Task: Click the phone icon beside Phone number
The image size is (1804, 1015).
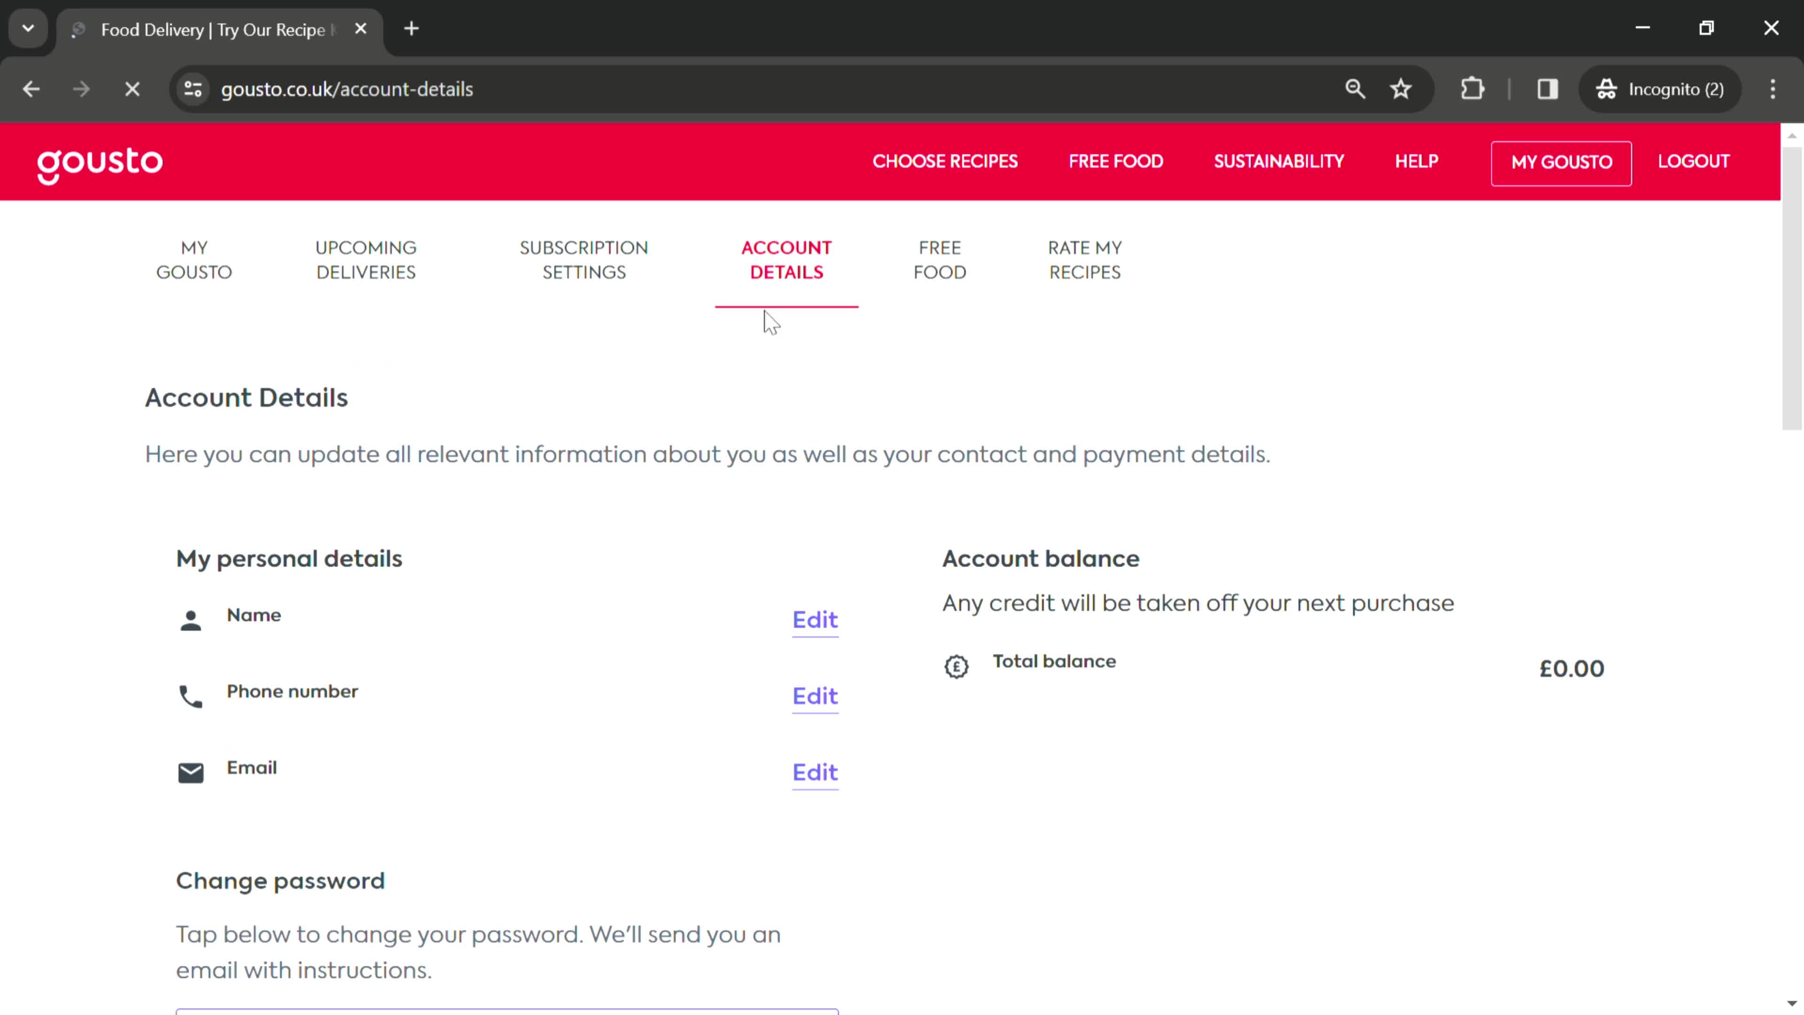Action: [x=190, y=697]
